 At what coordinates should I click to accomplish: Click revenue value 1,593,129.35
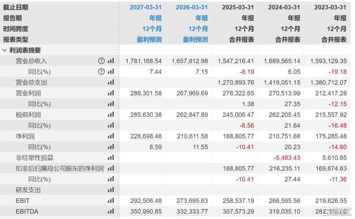(329, 61)
